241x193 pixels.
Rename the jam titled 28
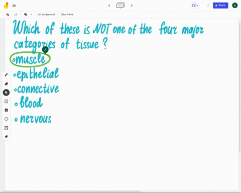(x=14, y=6)
